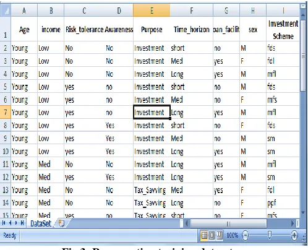Select row 13 header
This screenshot has width=308, height=250.
(6, 190)
